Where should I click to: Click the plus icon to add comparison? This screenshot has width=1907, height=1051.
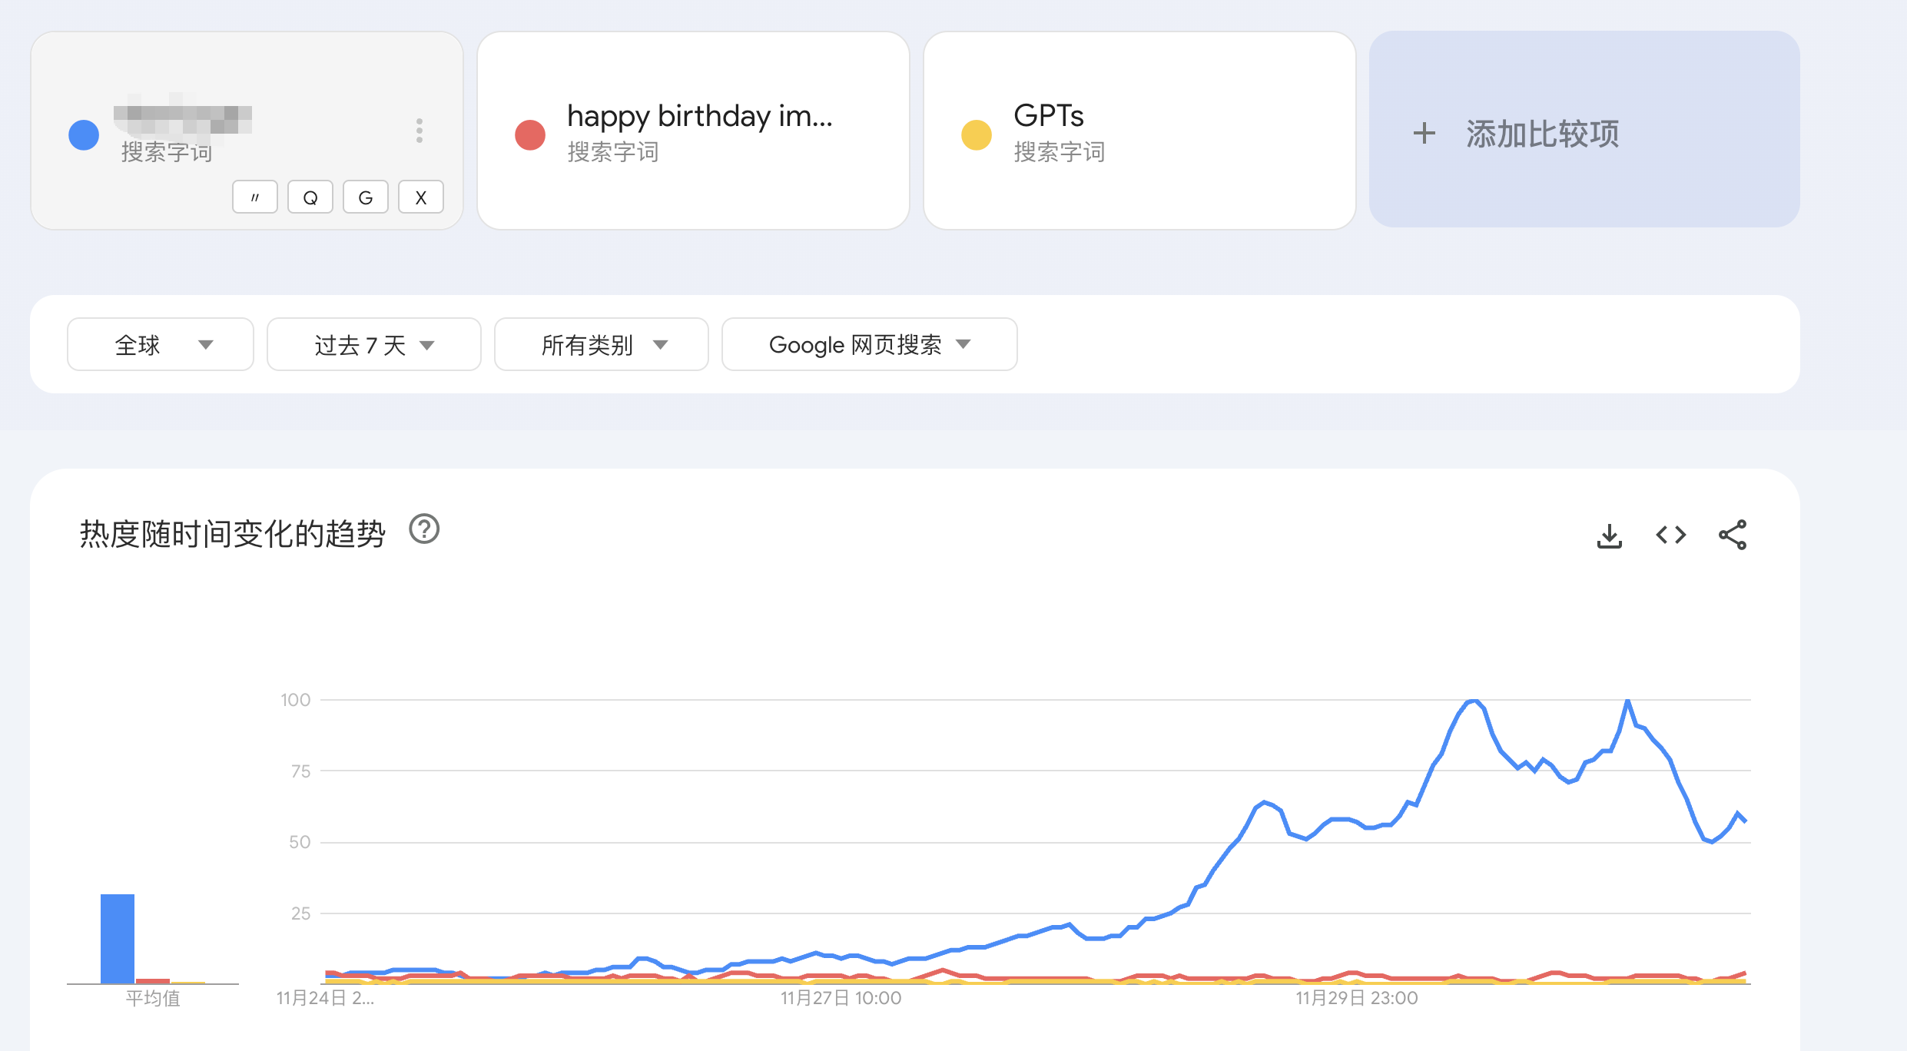(x=1424, y=133)
